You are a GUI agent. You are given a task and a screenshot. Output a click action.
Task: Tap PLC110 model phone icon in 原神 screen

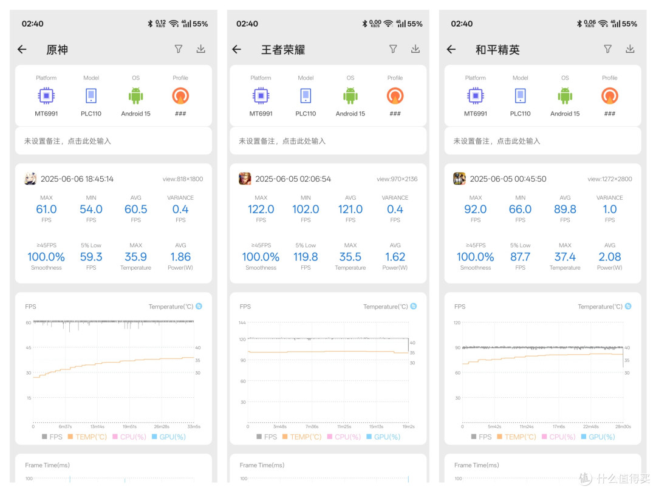coord(91,96)
